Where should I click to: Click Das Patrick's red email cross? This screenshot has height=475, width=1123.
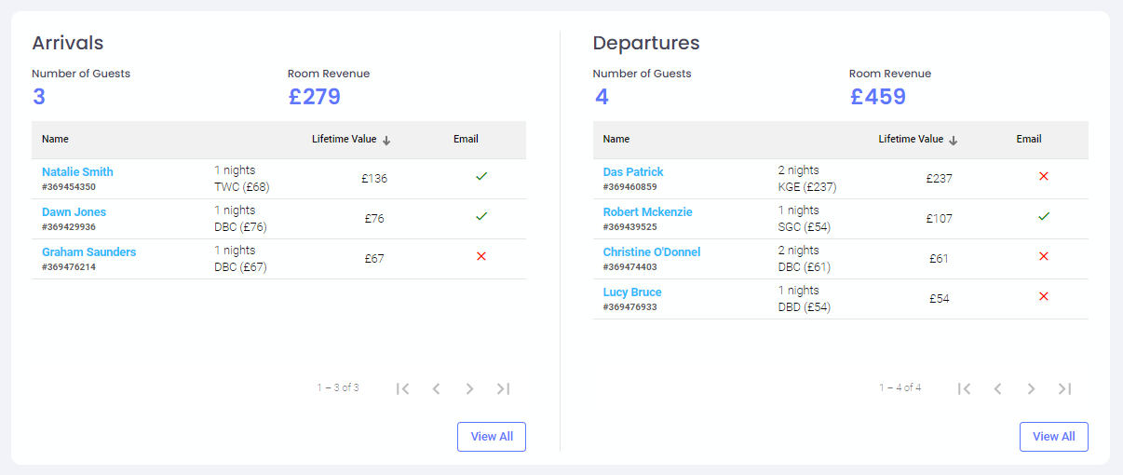coord(1044,176)
